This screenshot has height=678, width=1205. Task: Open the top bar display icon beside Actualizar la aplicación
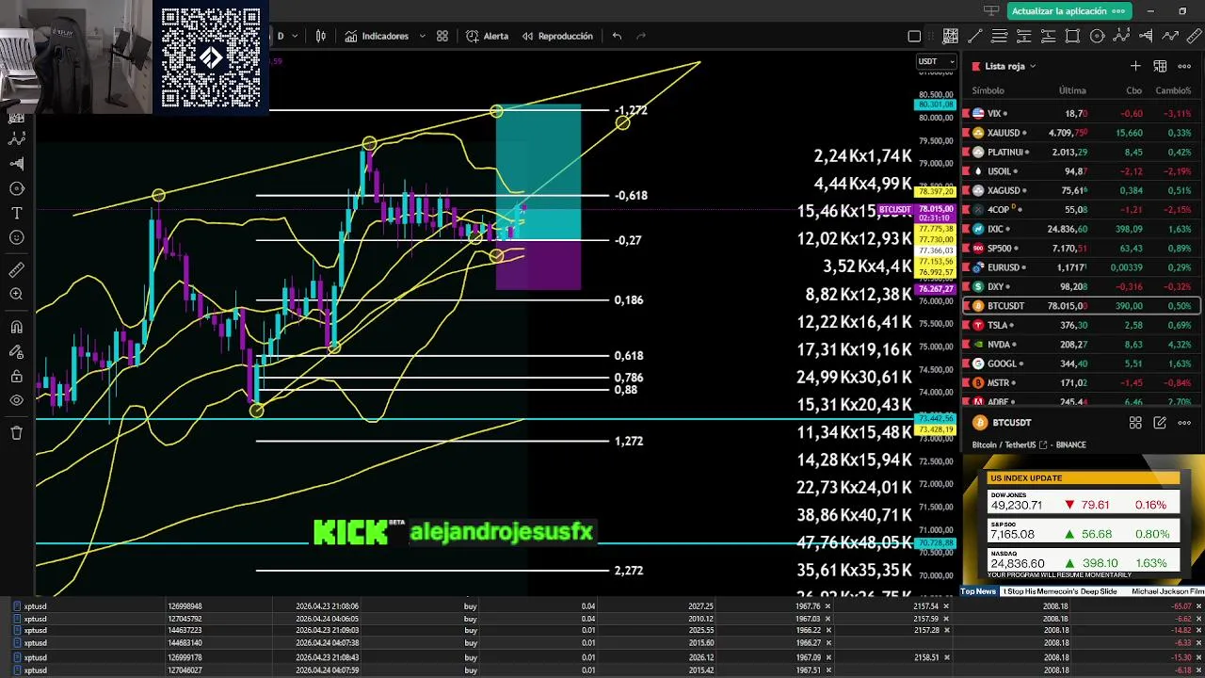[990, 11]
